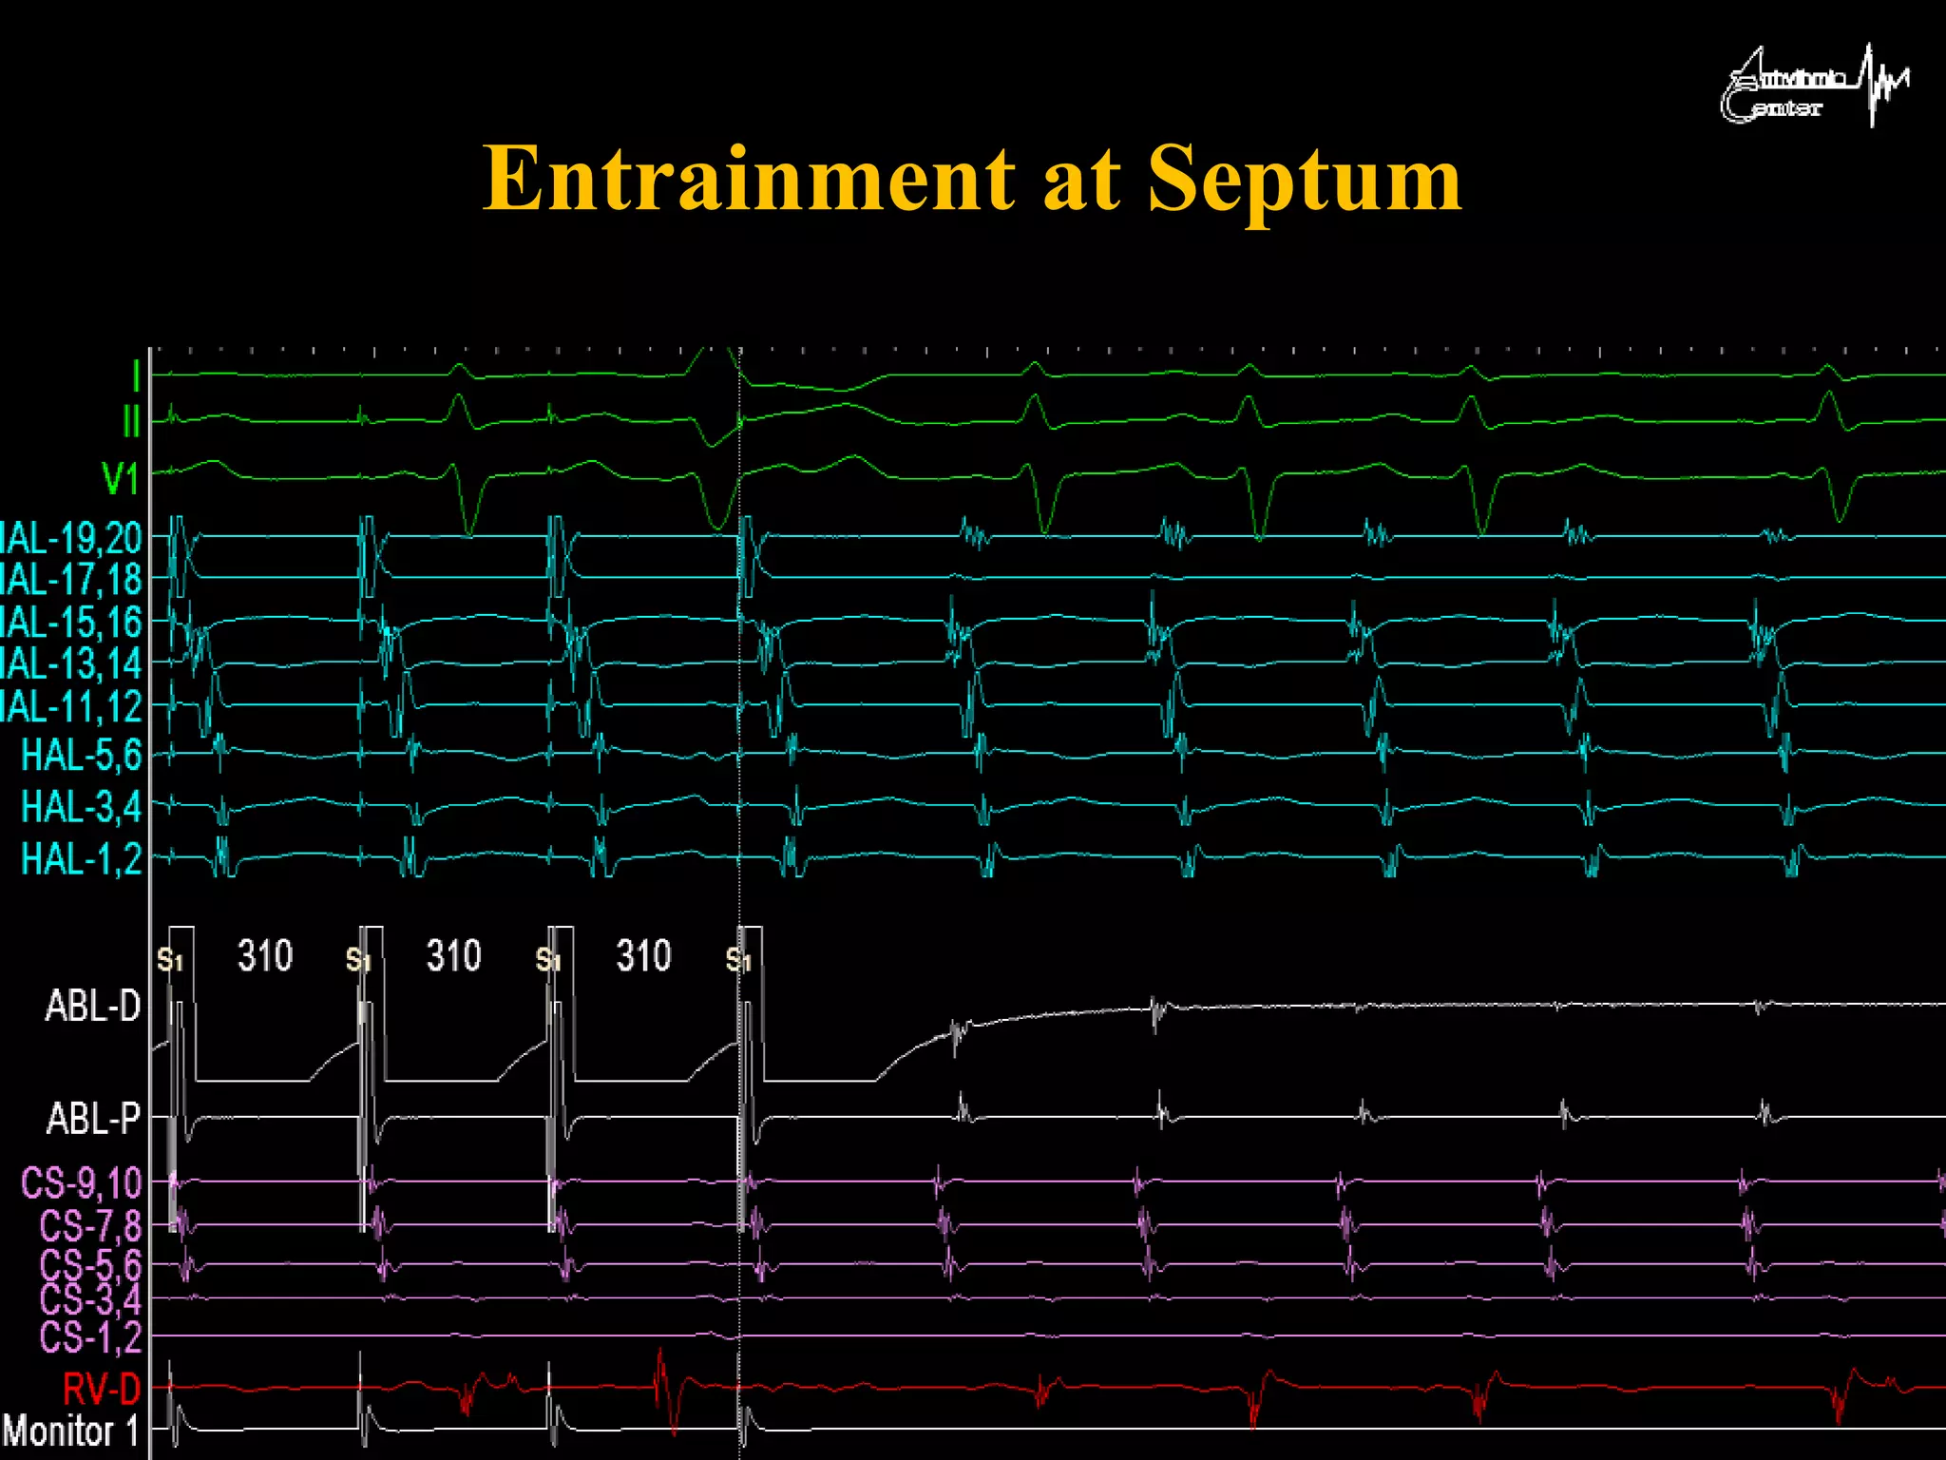The image size is (1946, 1460).
Task: Click the last S1 stimulus marker
Action: click(x=738, y=960)
